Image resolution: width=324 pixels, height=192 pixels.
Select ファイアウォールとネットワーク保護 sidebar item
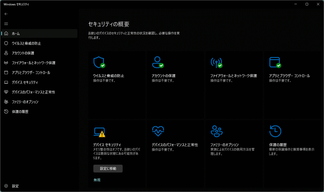point(33,63)
